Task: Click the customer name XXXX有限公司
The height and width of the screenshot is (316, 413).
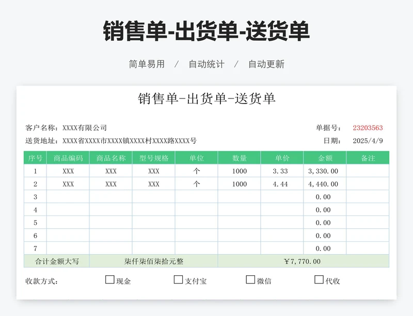Action: pos(85,128)
